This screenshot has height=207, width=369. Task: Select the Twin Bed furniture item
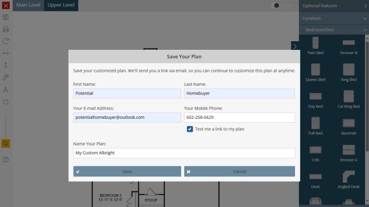point(315,46)
